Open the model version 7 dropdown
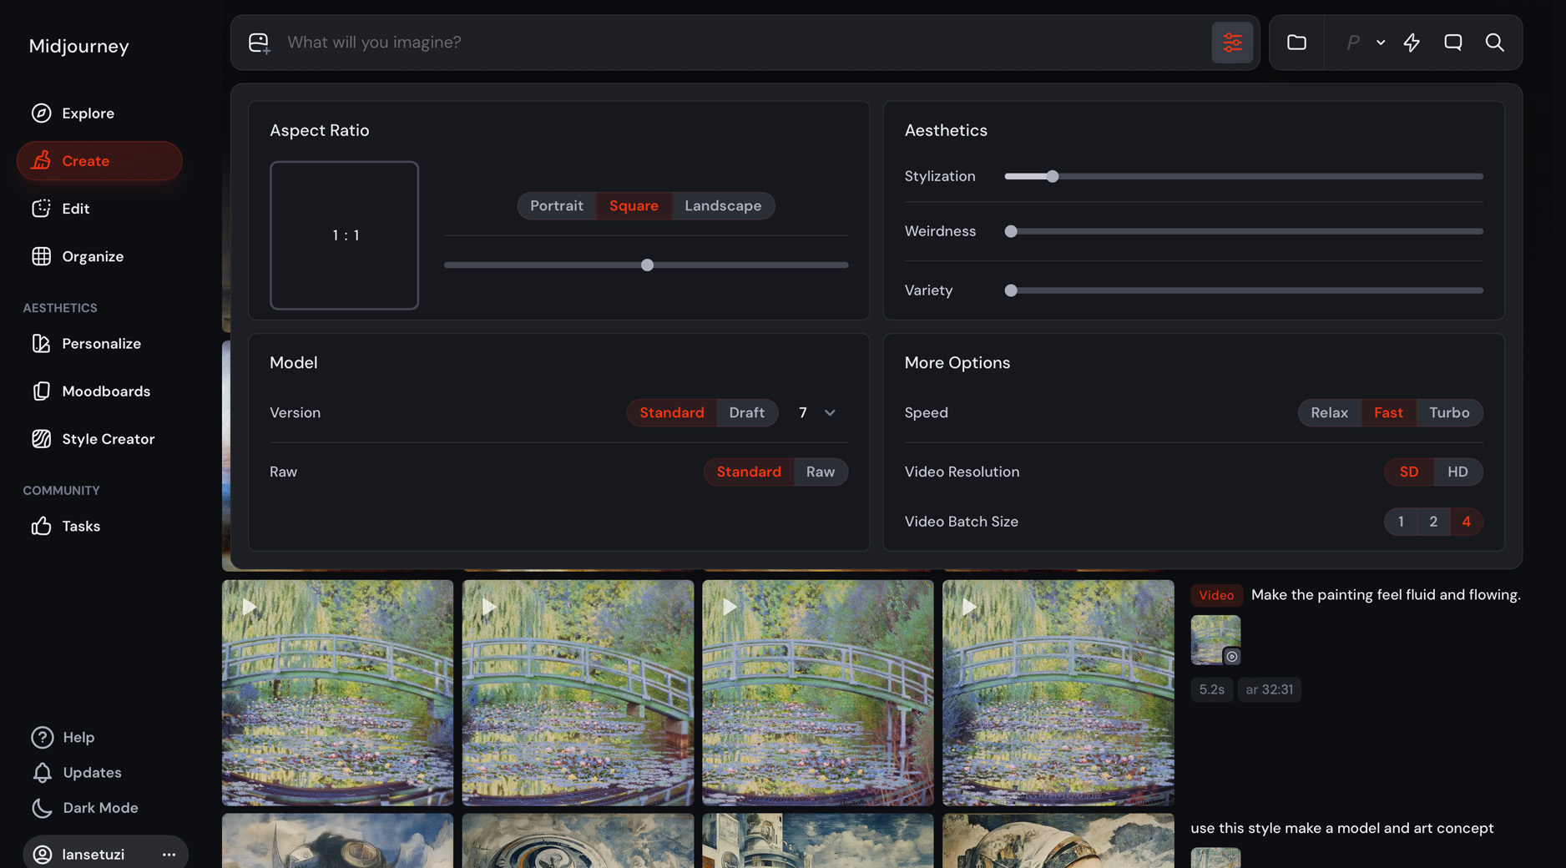This screenshot has height=868, width=1566. [x=817, y=413]
